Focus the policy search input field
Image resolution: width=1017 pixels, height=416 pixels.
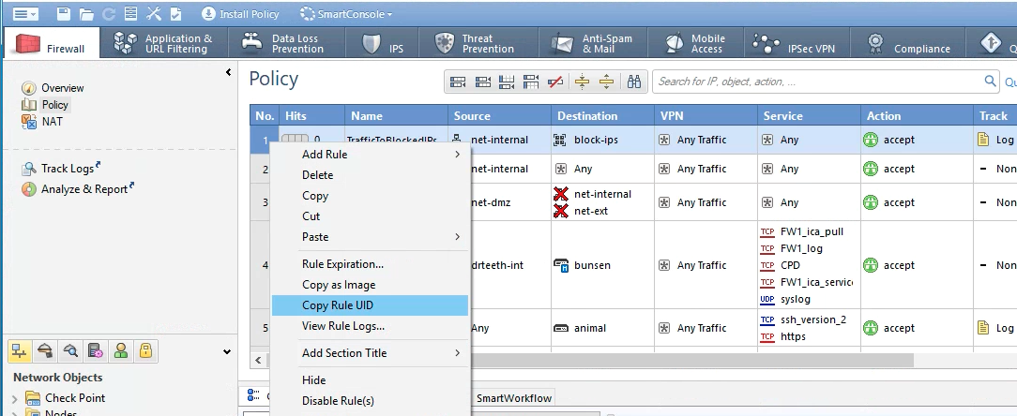[x=818, y=82]
